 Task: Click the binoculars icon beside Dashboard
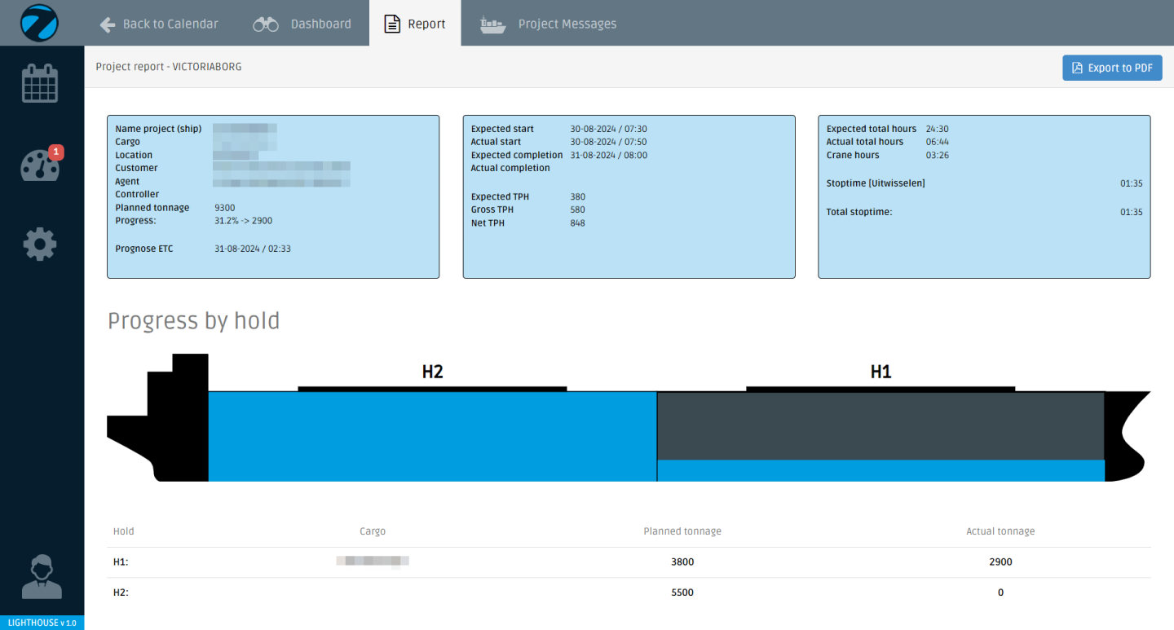[x=266, y=24]
